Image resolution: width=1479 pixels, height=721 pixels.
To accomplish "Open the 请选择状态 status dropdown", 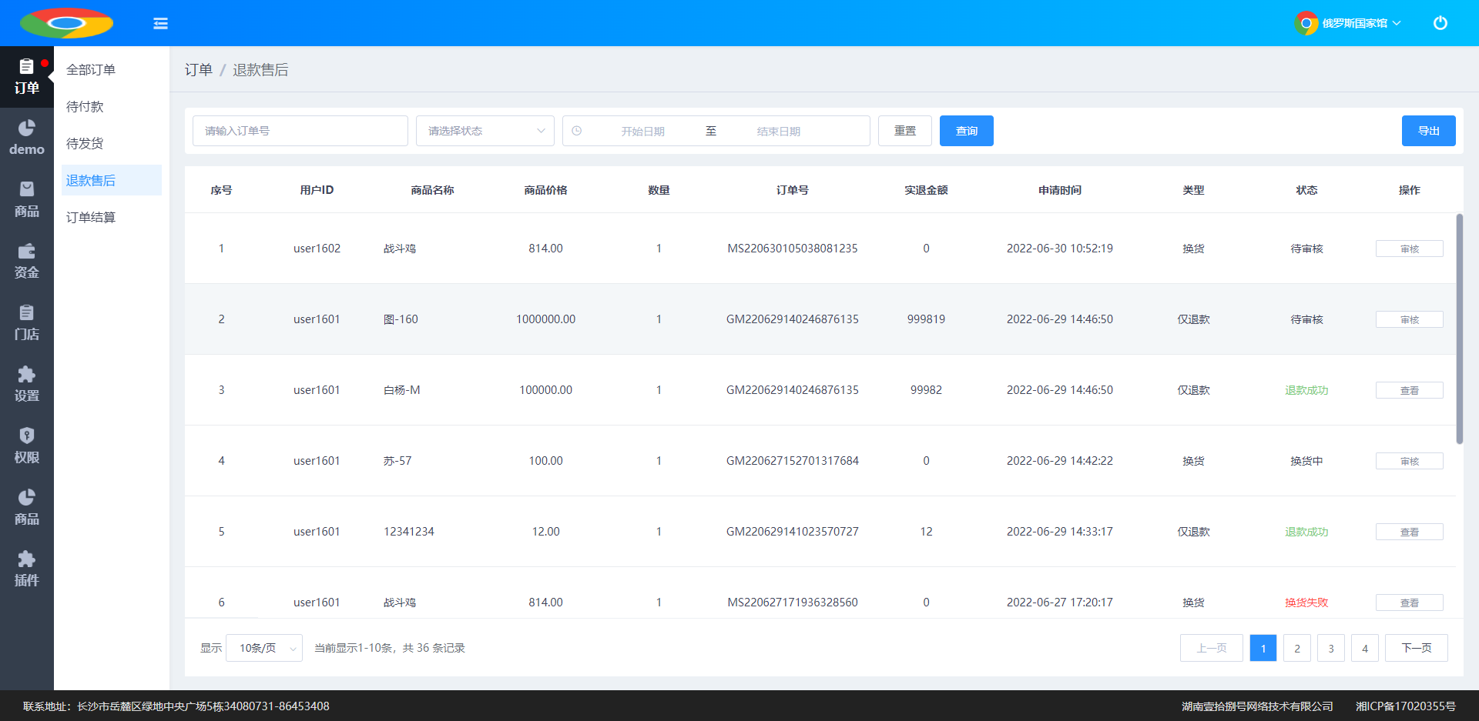I will pos(485,131).
